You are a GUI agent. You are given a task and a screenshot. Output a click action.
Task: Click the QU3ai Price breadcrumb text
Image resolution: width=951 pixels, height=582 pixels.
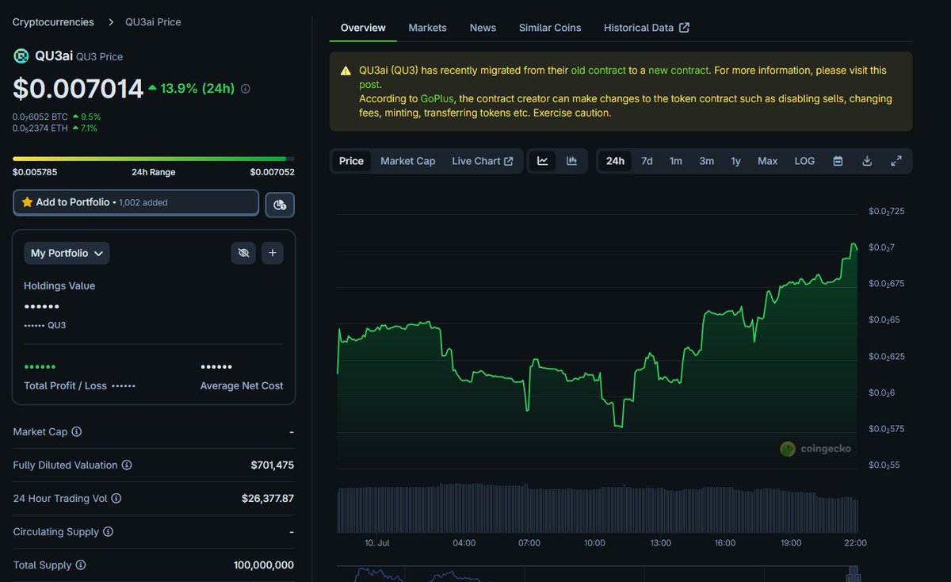[153, 22]
